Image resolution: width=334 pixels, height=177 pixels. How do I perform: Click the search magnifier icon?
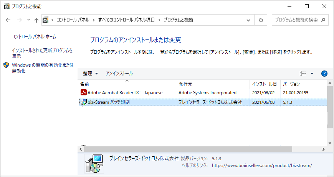323,20
